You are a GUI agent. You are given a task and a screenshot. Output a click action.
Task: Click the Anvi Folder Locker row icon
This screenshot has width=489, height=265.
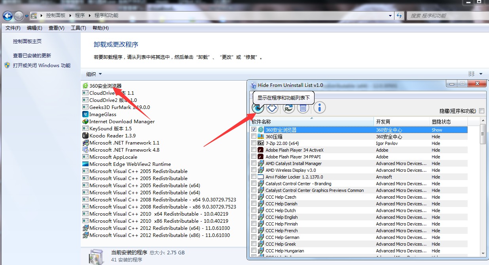(261, 177)
